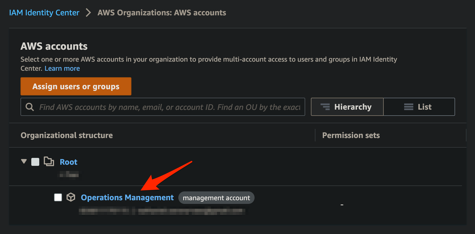Click the cube icon beside Operations Management

pos(71,197)
